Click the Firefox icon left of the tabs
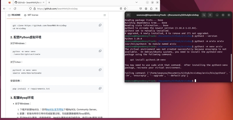This screenshot has width=233, height=120. pos(9,2)
